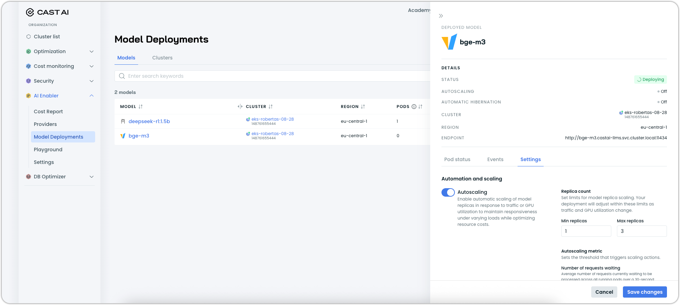Open Playground in sidebar
Screen dimensions: 680x305
48,150
